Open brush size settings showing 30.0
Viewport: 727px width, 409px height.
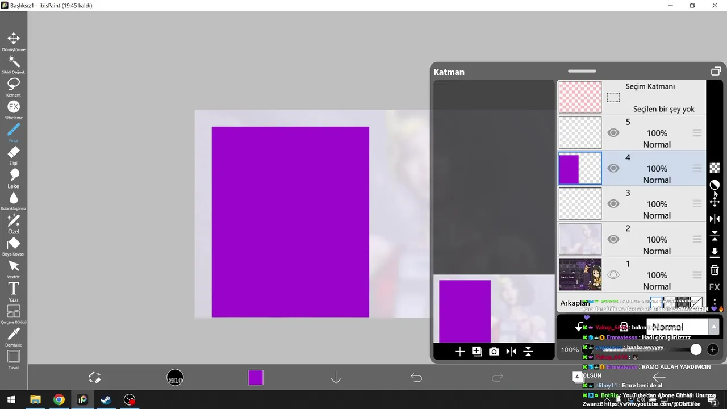coord(175,378)
